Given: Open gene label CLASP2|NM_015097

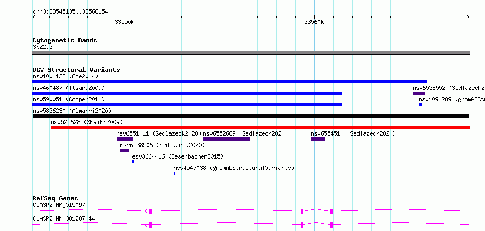Looking at the screenshot, I should [59, 205].
